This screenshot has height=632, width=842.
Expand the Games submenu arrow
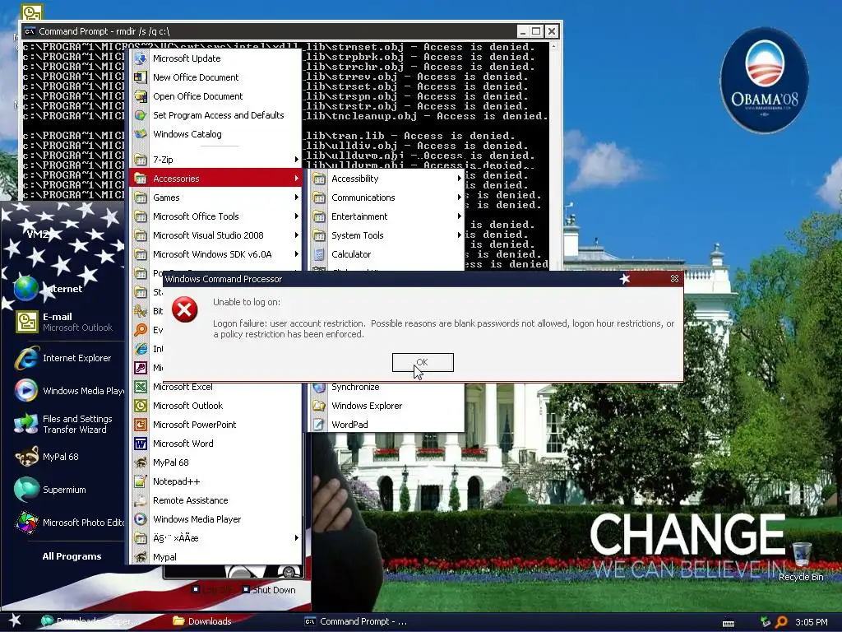click(296, 197)
